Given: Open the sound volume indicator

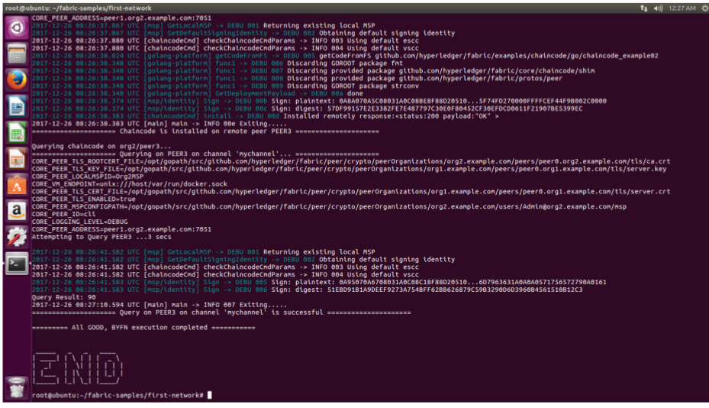Looking at the screenshot, I should pyautogui.click(x=658, y=8).
